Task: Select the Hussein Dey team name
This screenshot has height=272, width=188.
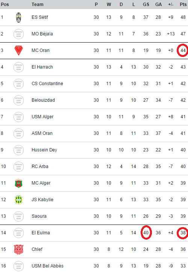Action: [44, 150]
